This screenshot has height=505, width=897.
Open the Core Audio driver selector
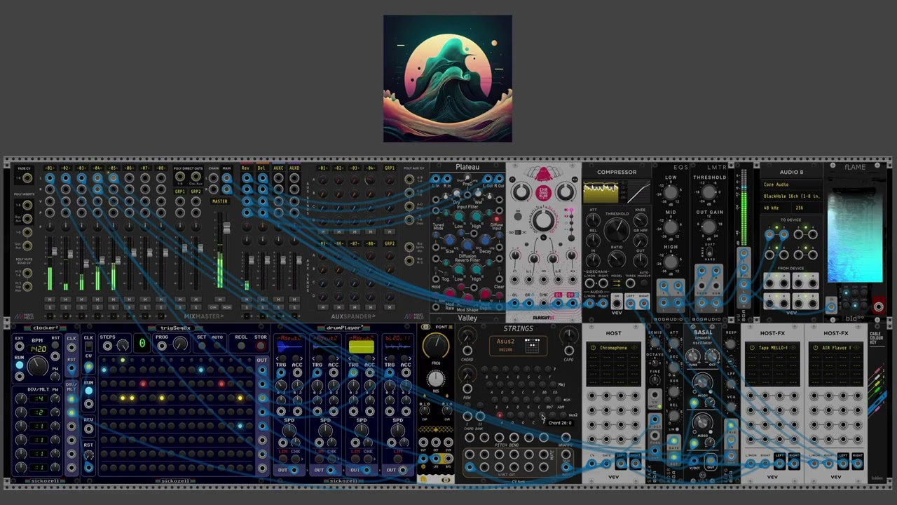pos(792,184)
